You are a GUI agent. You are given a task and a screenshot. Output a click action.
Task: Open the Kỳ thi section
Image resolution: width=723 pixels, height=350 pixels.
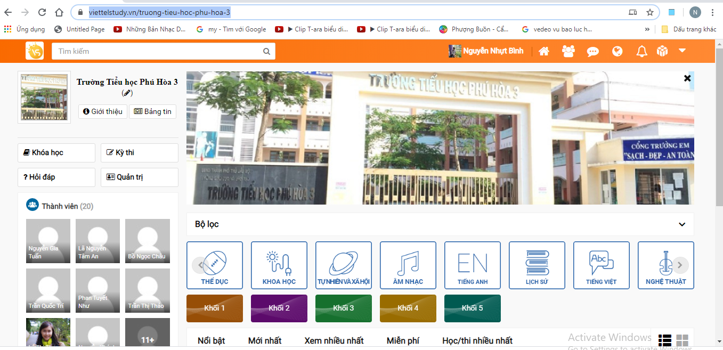click(x=140, y=153)
